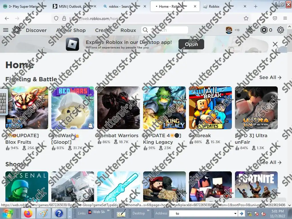Open the Ultra unFair title link
The image size is (292, 219).
coord(251,139)
